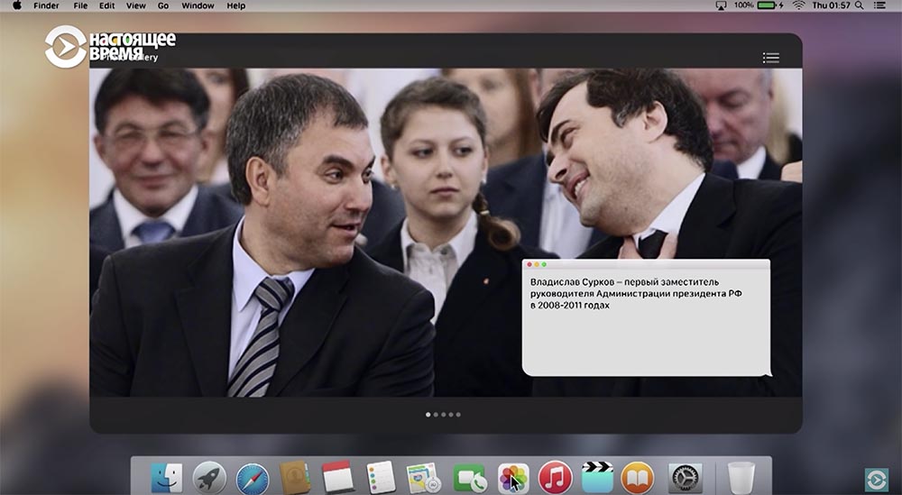Screen dimensions: 902x495
Task: Open Finder from the dock
Action: click(x=167, y=477)
